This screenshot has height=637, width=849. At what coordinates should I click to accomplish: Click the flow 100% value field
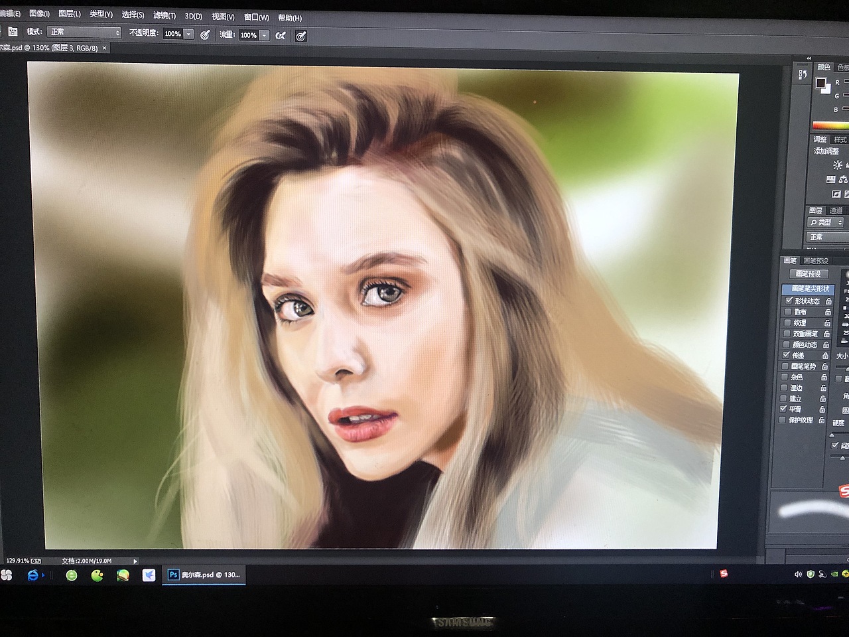[249, 35]
